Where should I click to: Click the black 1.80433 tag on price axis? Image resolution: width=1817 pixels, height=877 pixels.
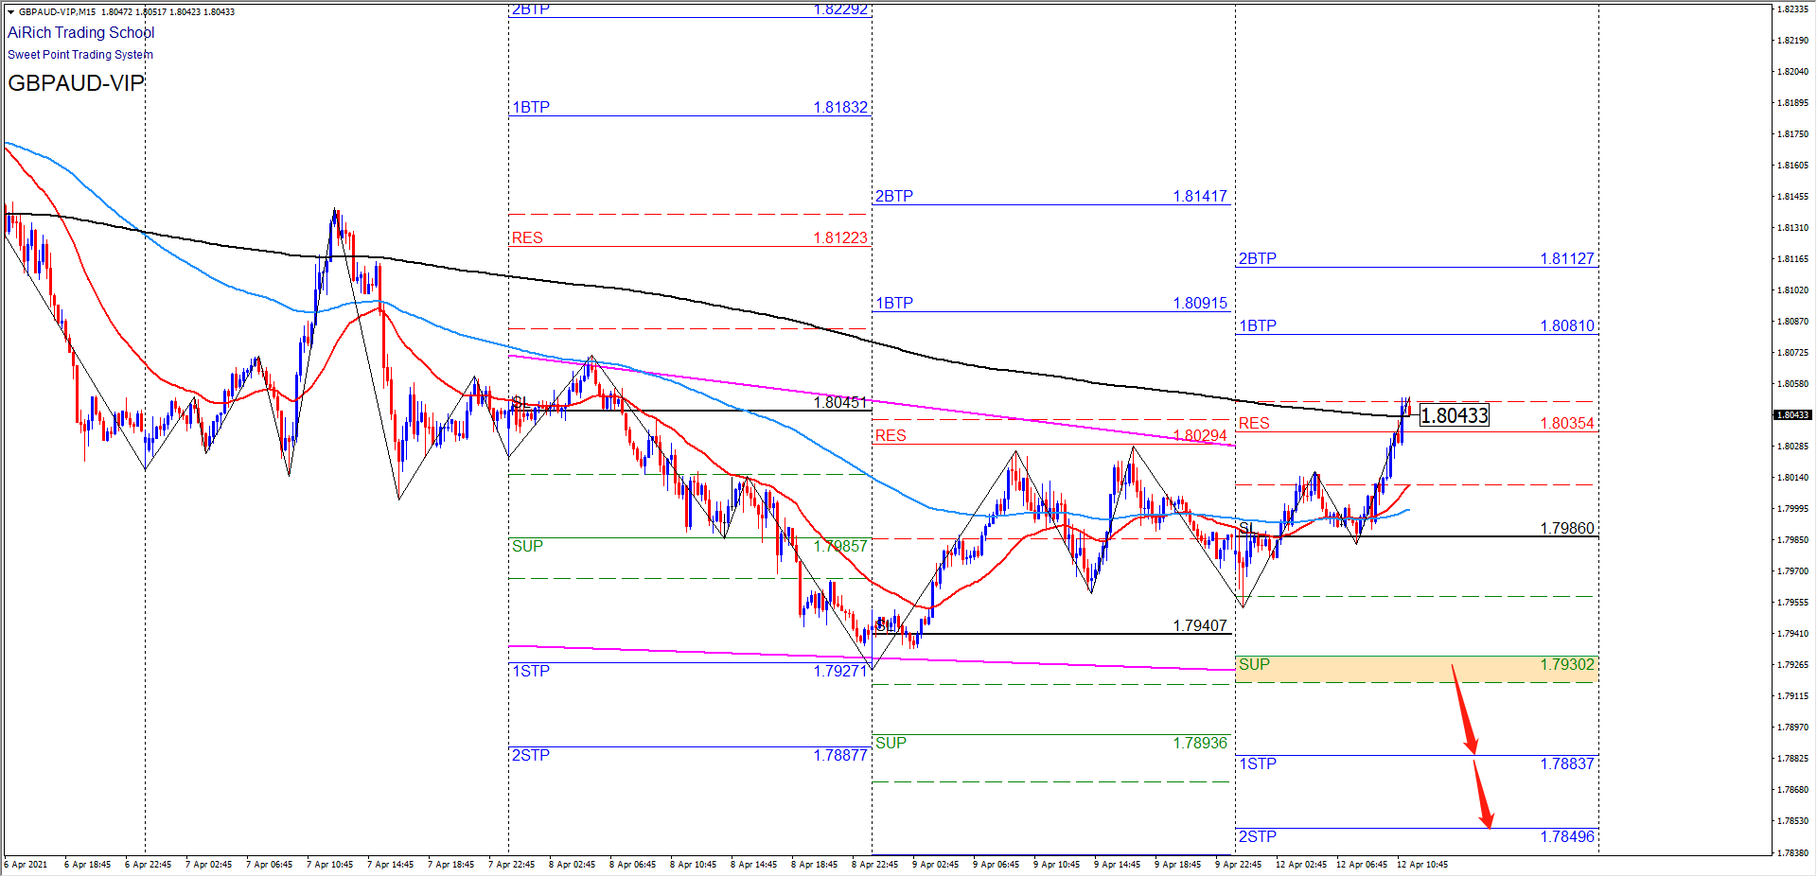(x=1791, y=415)
